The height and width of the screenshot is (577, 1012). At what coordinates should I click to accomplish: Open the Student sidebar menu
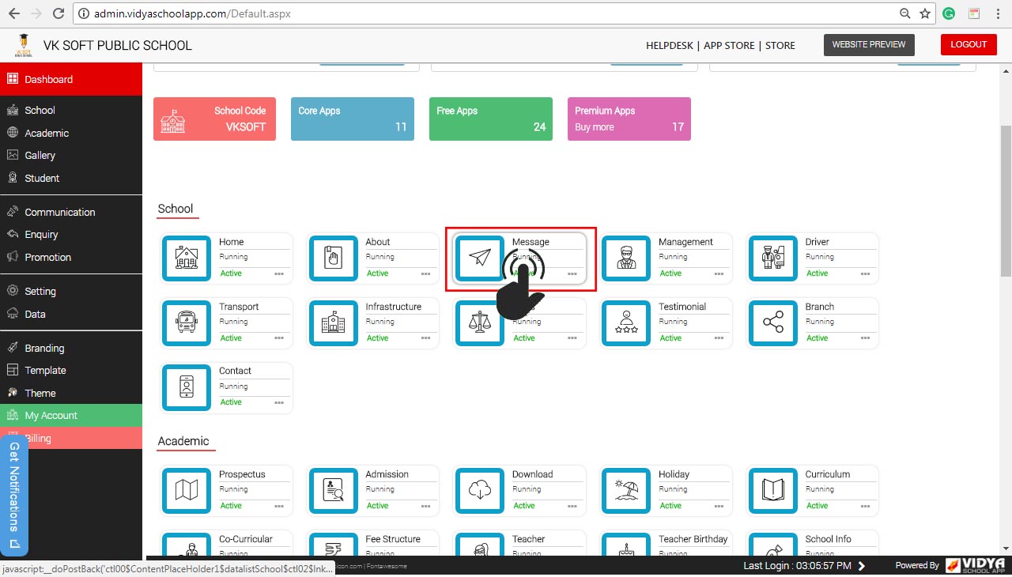pos(71,178)
